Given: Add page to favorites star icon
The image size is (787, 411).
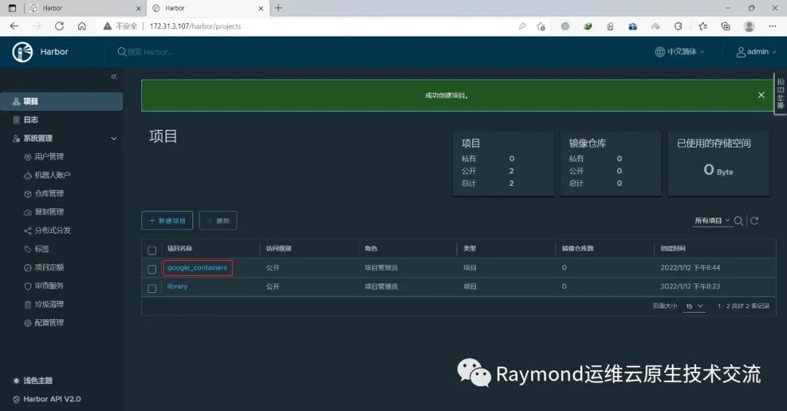Looking at the screenshot, I should (541, 26).
